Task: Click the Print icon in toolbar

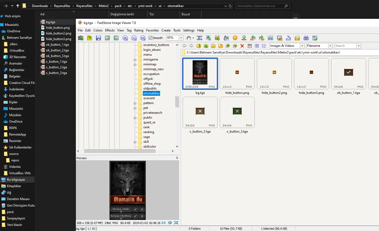Action: click(x=306, y=38)
